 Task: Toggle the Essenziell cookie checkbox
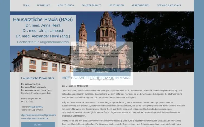coord(81,64)
